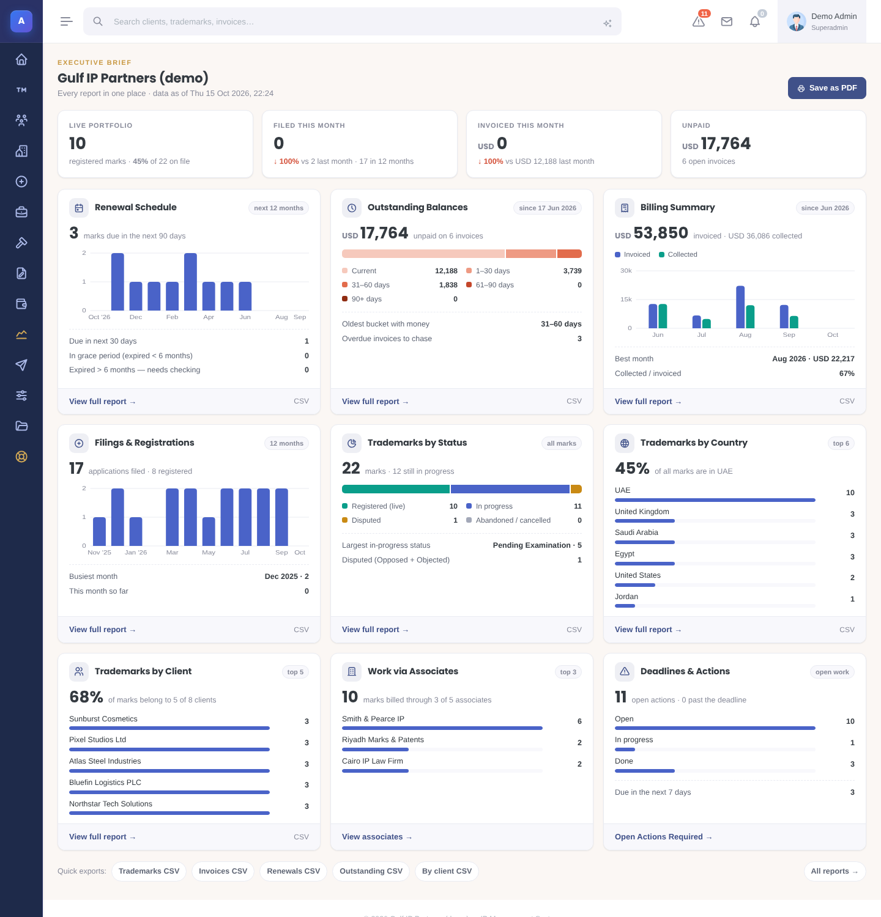Open the Home dashboard from the sidebar
This screenshot has height=917, width=881.
point(21,59)
